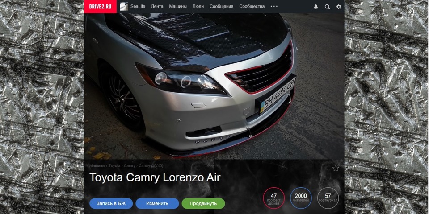Click the green Продвинуть button

click(x=203, y=203)
